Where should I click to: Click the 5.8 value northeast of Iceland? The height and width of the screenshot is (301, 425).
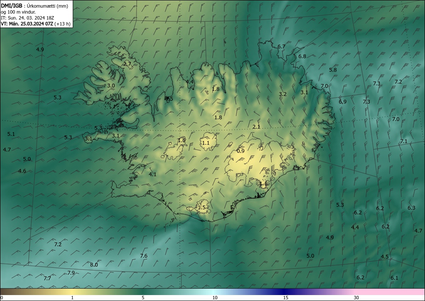tap(333, 70)
